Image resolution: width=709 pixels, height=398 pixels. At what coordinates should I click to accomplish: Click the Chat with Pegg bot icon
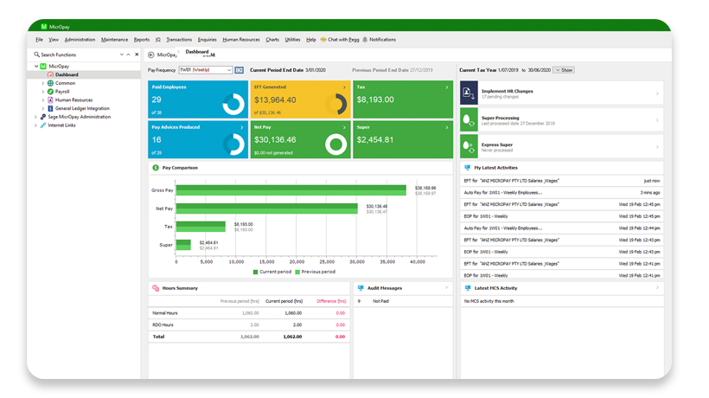[x=323, y=40]
